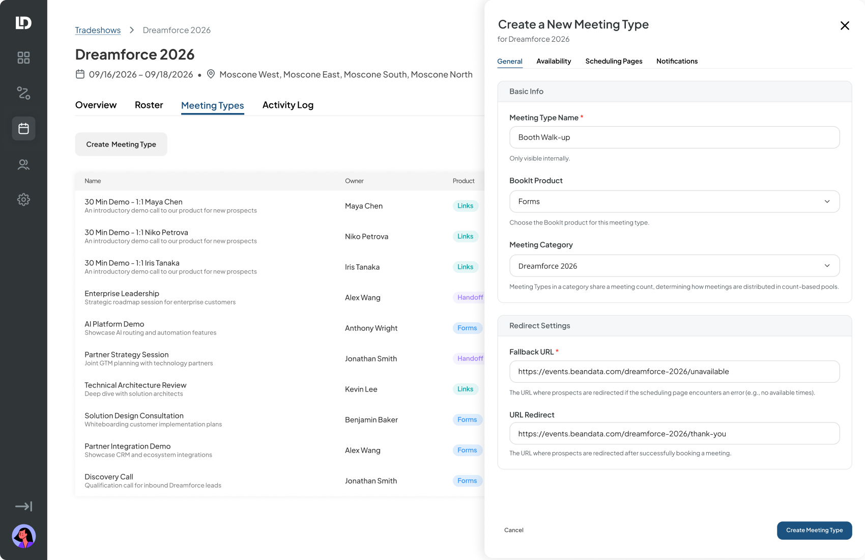Open the Scheduling Pages tab
Screen dimensions: 865x560
pos(614,61)
